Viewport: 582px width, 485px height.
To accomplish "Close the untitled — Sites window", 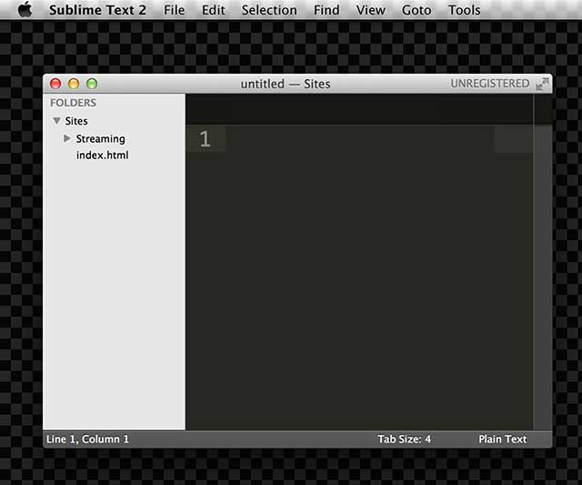I will point(55,84).
